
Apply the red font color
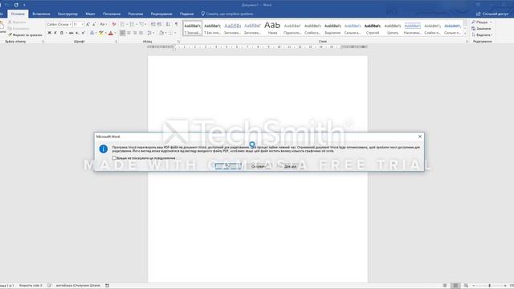[x=111, y=33]
